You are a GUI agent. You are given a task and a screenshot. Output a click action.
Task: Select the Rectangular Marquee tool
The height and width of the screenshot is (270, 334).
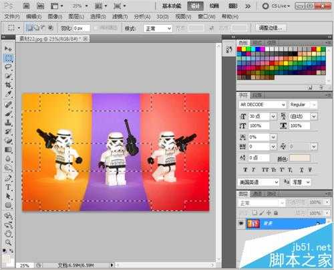[8, 58]
